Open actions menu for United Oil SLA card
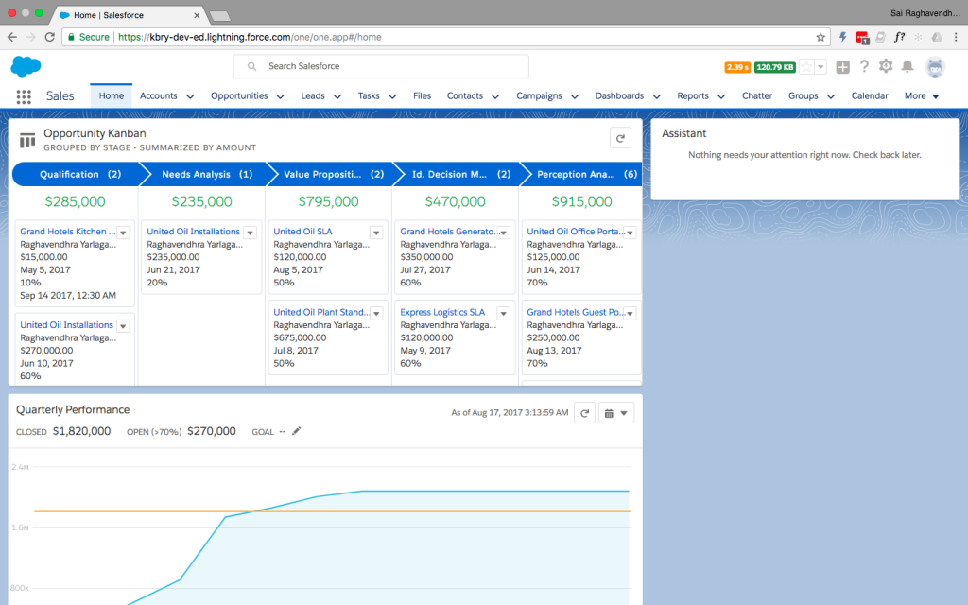Image resolution: width=968 pixels, height=605 pixels. 376,233
